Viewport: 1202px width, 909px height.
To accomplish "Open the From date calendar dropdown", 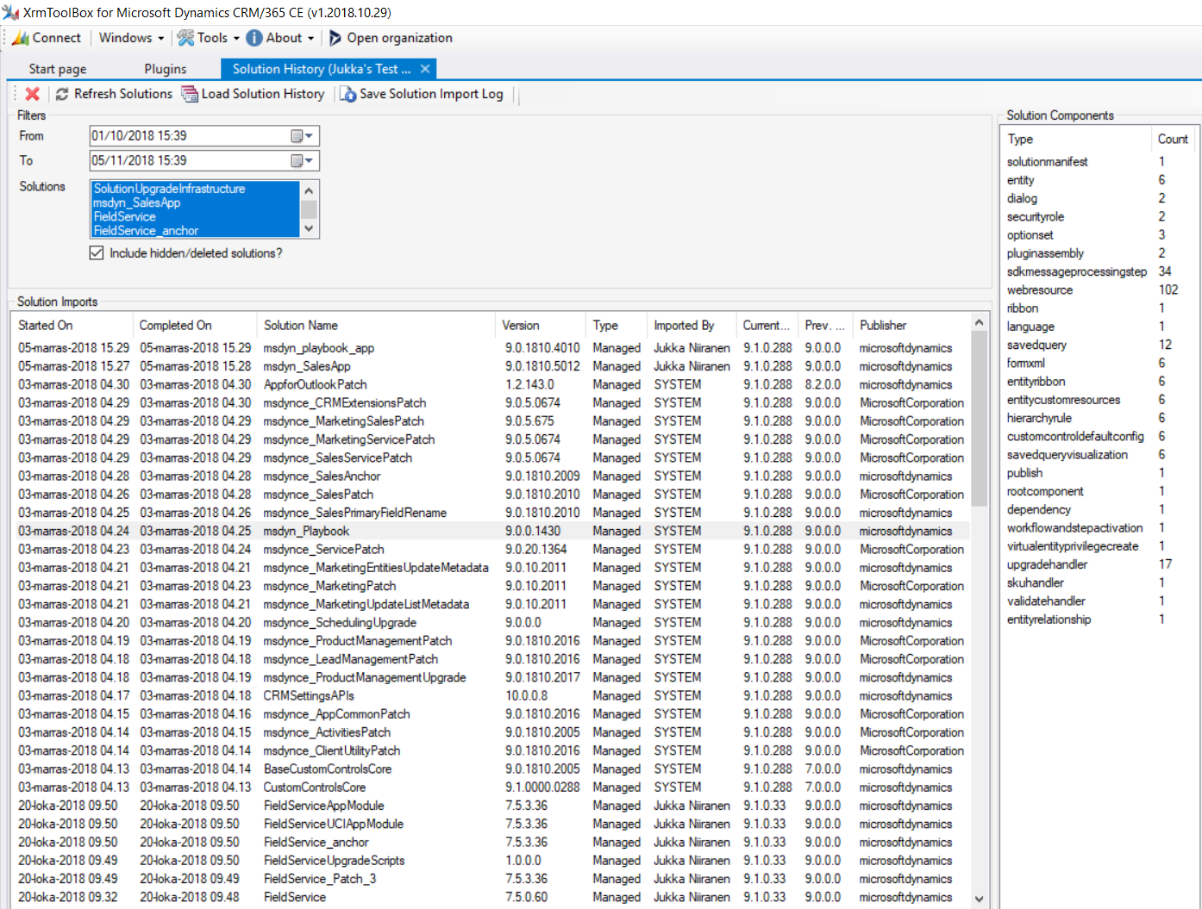I will 302,136.
